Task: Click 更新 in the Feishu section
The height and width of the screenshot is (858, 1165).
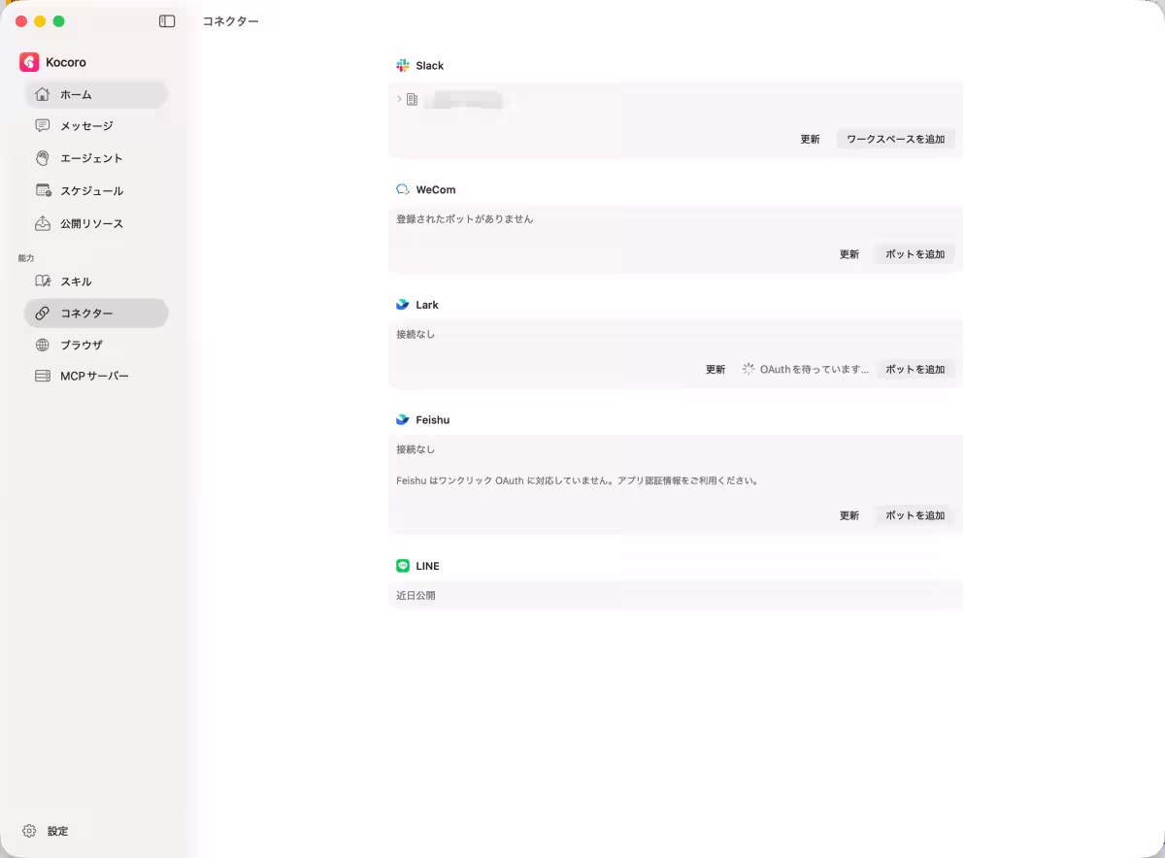Action: pos(849,515)
